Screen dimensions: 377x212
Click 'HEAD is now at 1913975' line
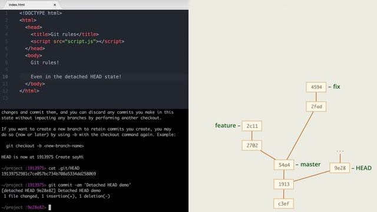(x=42, y=157)
